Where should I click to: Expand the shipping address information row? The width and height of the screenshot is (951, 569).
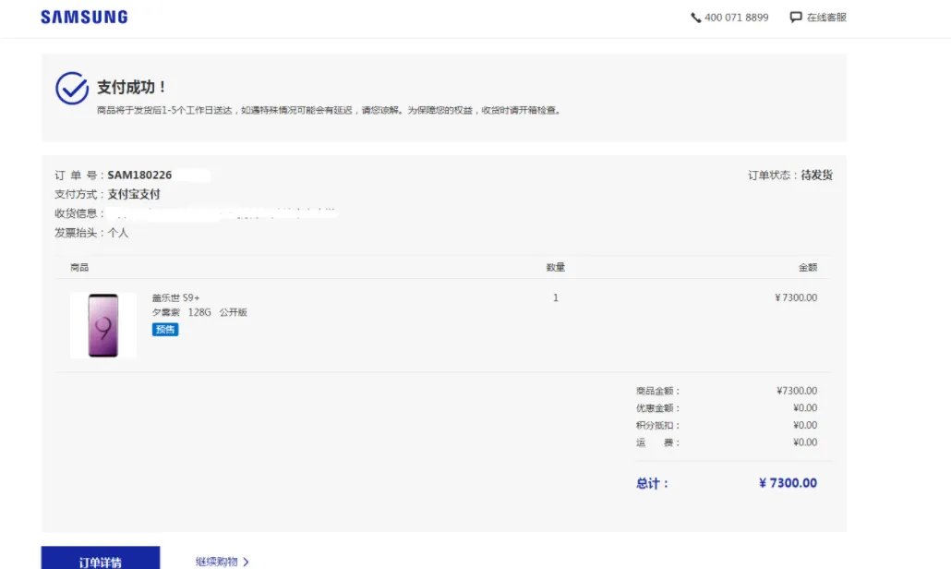pos(185,213)
